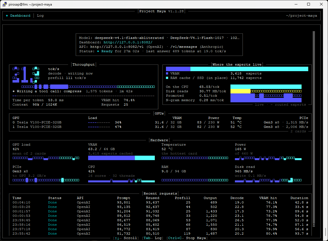Click the 63.2 / 64 GB VRAM value
328x241 pixels.
101,149
